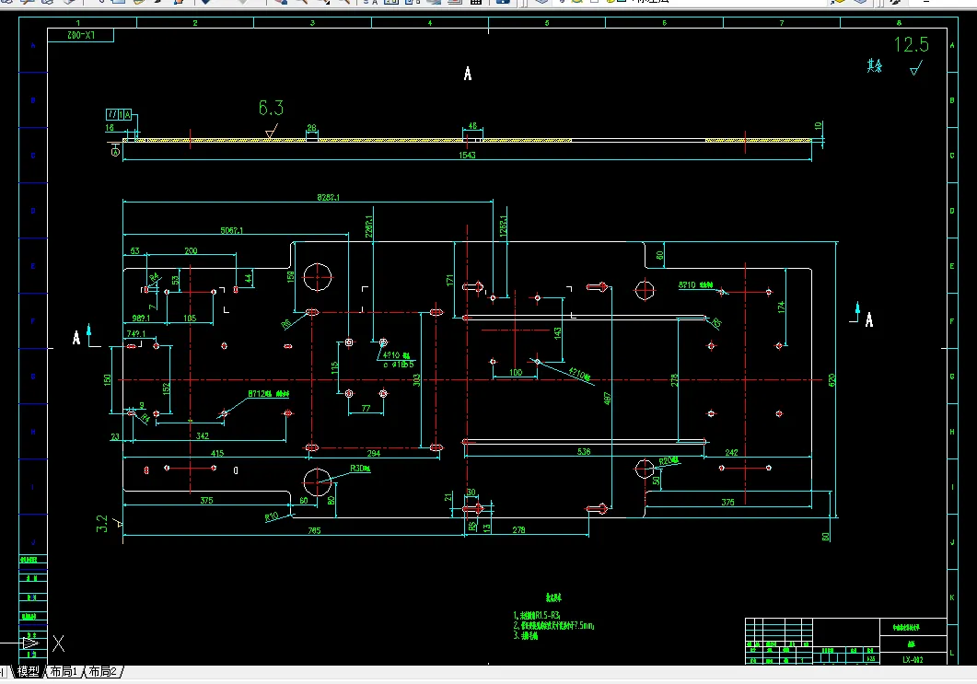Click the 100 dimension text
The image size is (977, 684).
click(516, 373)
